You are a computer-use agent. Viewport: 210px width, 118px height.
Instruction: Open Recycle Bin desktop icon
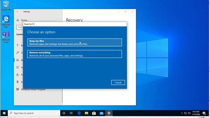tap(6, 5)
